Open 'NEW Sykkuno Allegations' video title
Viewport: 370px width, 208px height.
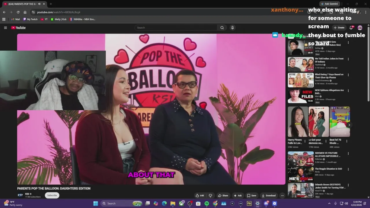(329, 92)
